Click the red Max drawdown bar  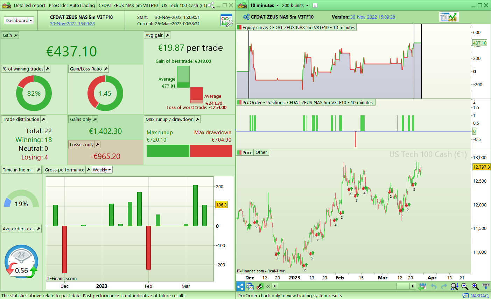coord(211,151)
